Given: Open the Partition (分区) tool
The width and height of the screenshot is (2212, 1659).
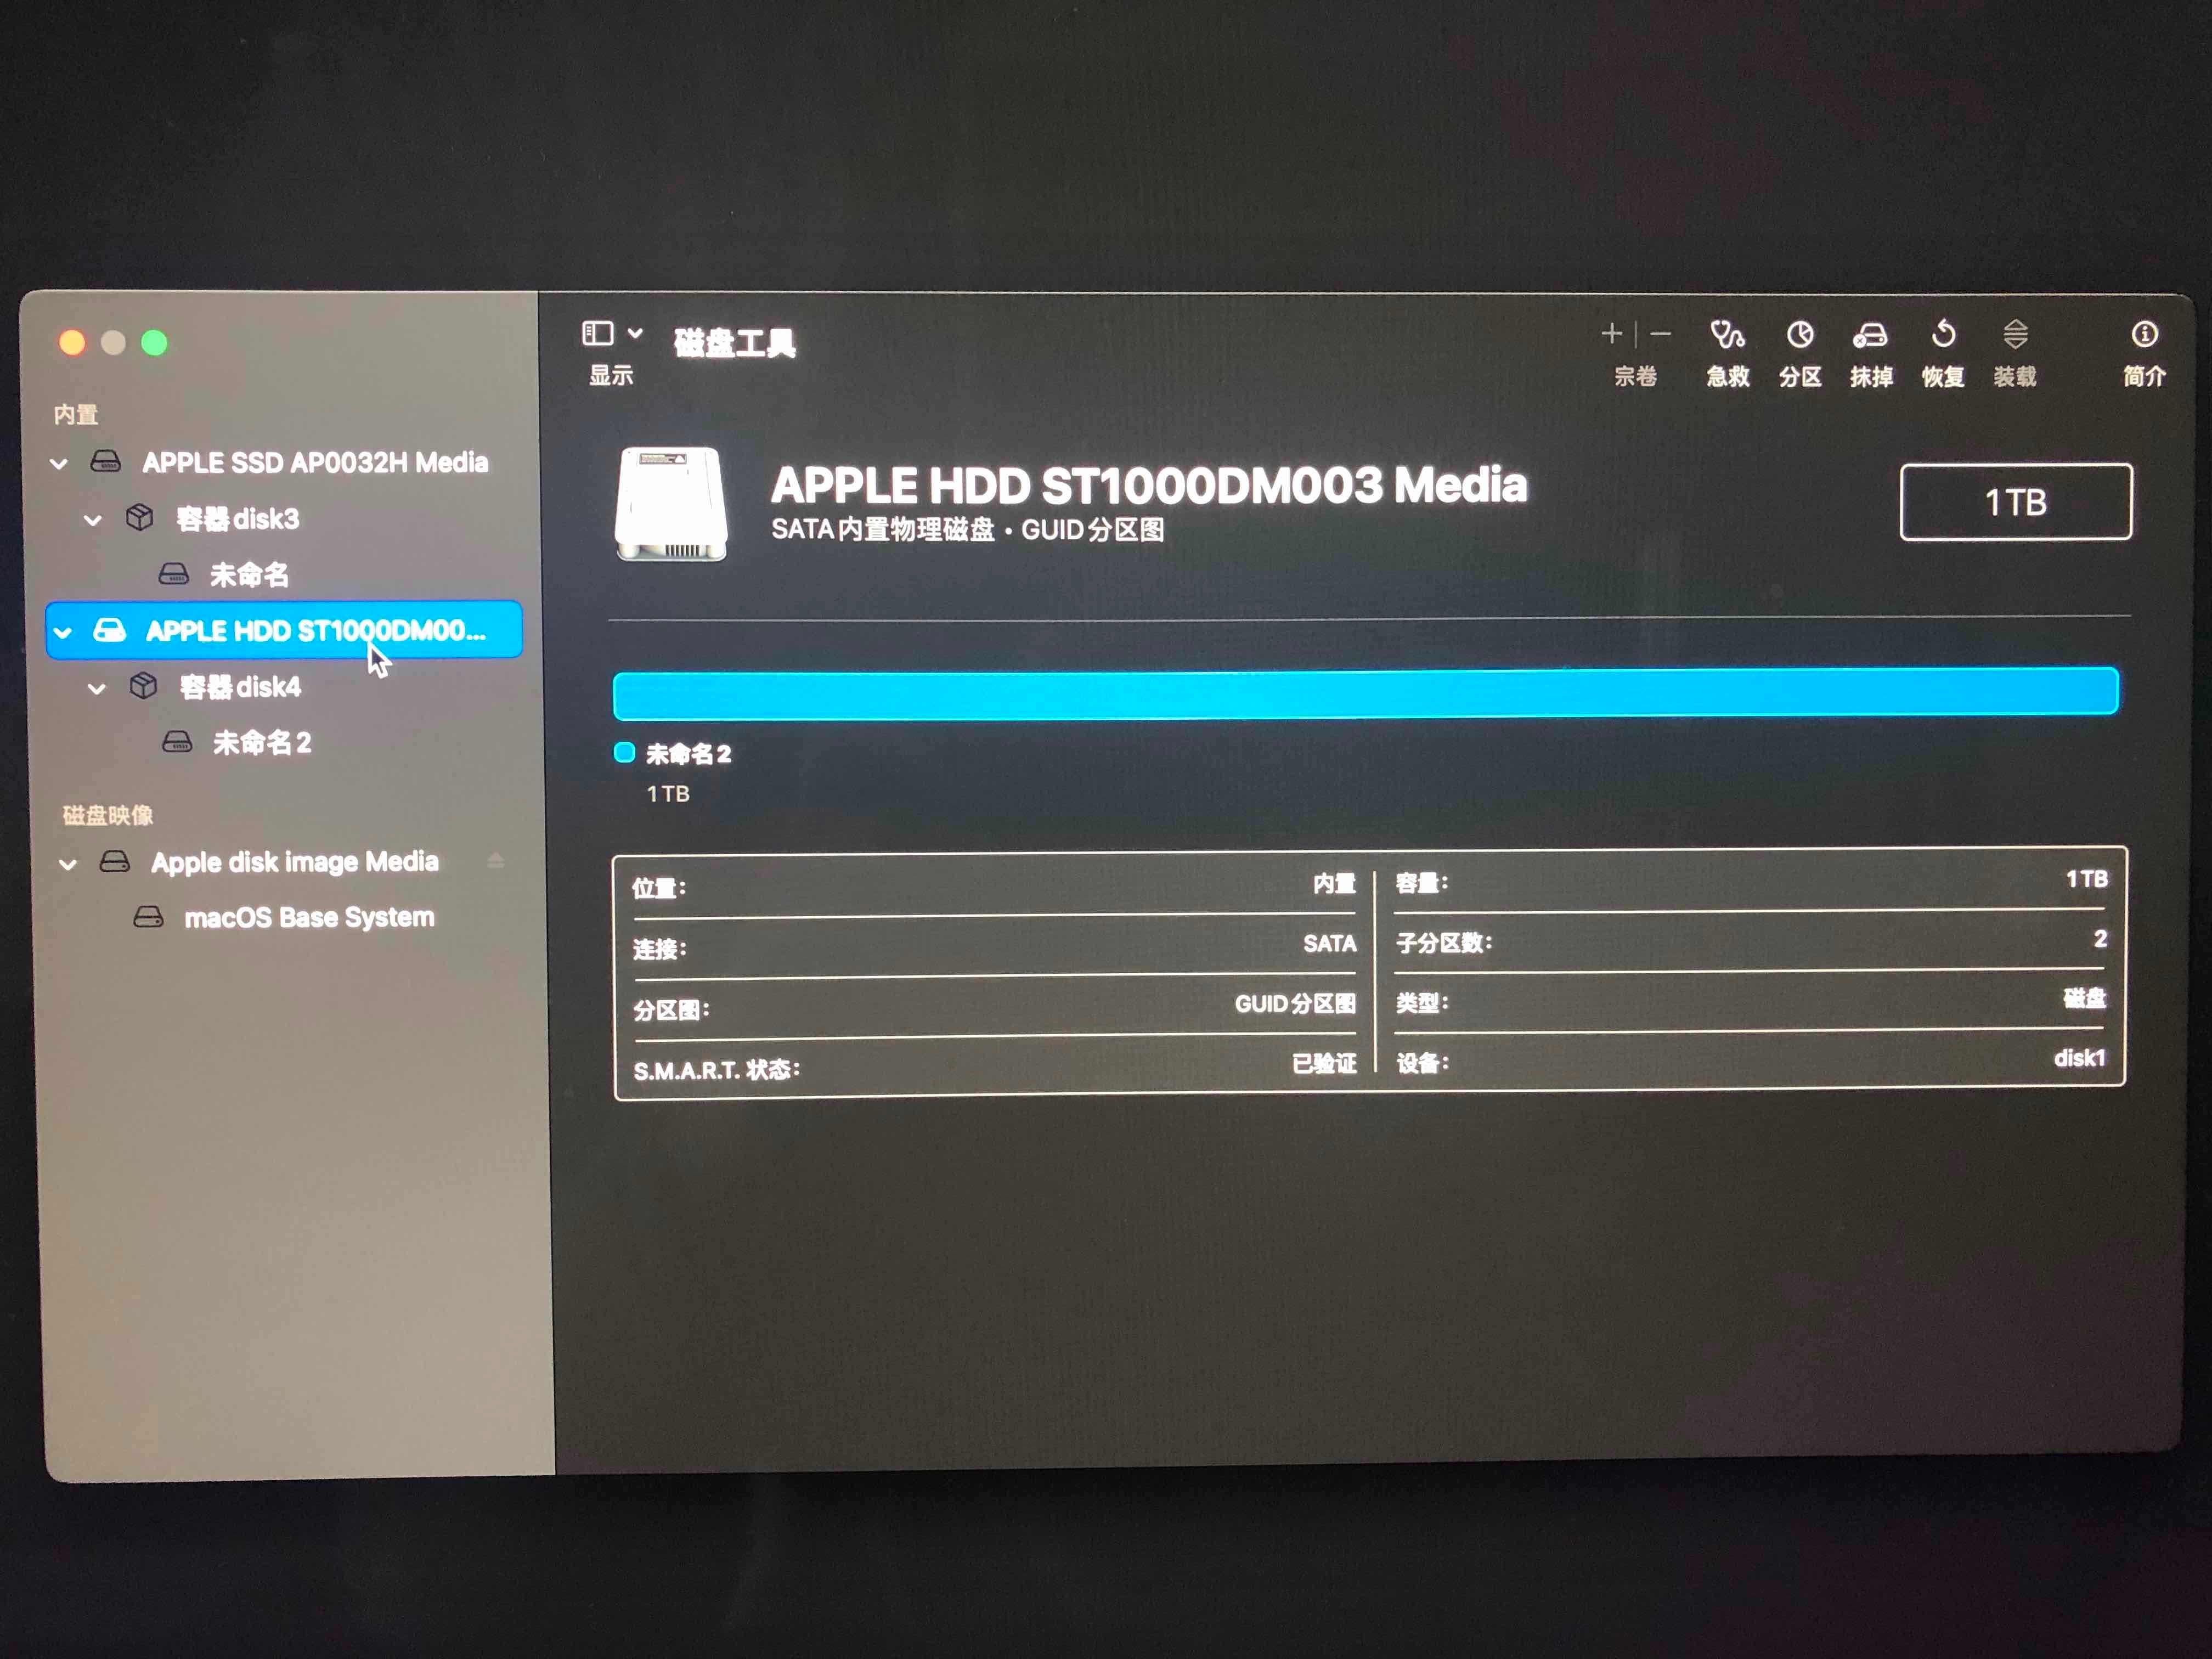Looking at the screenshot, I should (x=1799, y=336).
